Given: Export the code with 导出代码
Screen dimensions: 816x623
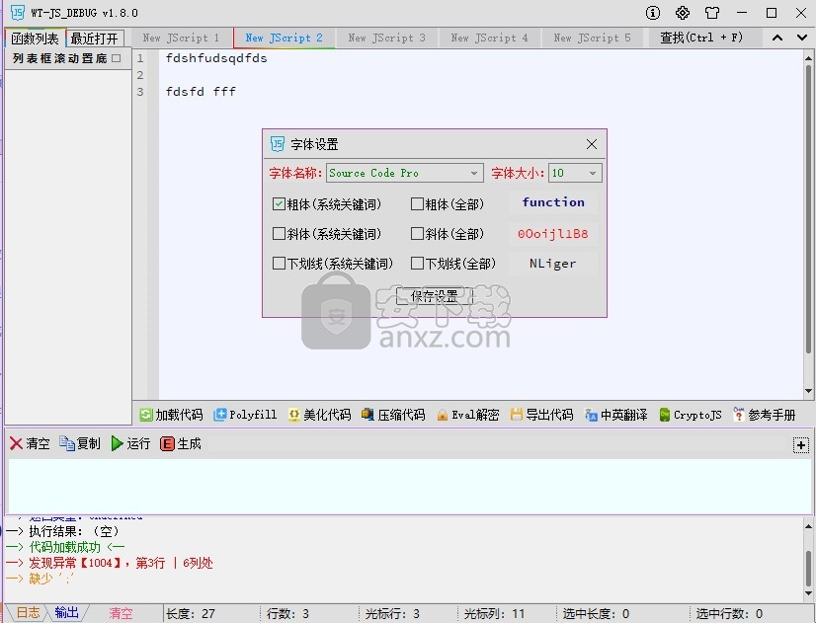Looking at the screenshot, I should tap(541, 415).
